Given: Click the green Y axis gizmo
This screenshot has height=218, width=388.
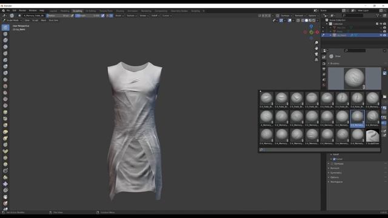Looking at the screenshot, I should point(311,32).
